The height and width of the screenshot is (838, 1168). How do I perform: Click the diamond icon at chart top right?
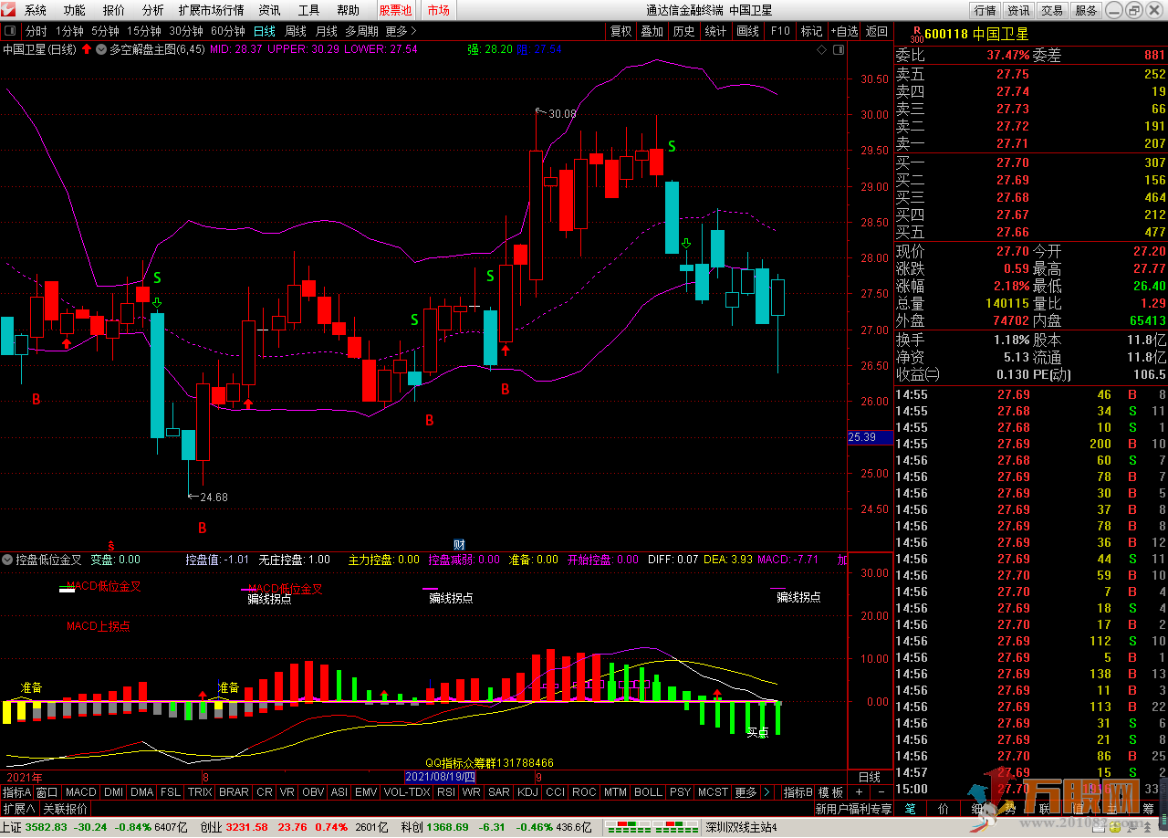pyautogui.click(x=822, y=49)
